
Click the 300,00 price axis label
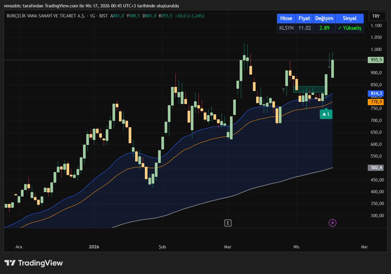377,216
